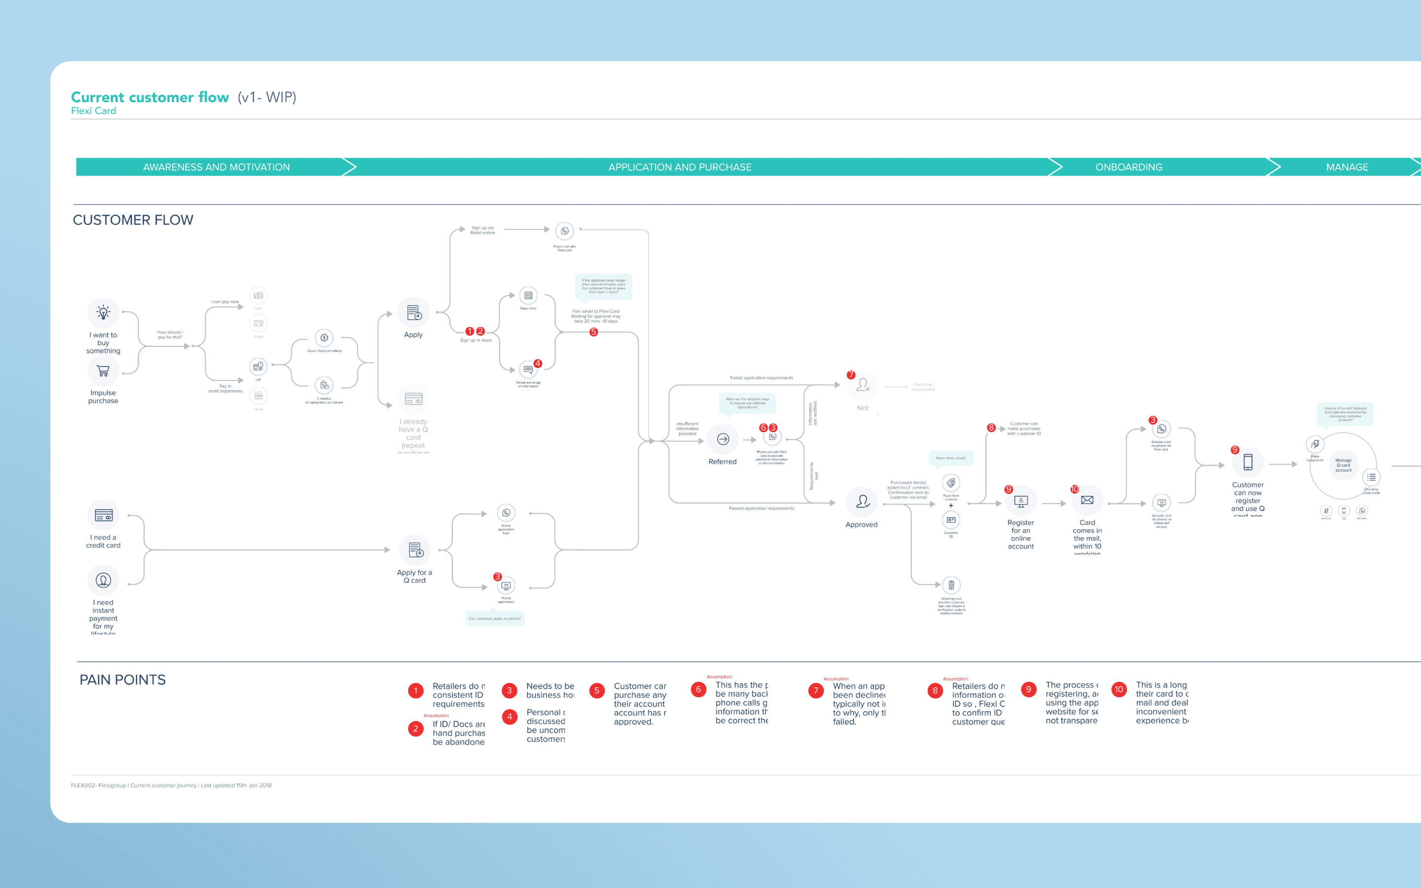The width and height of the screenshot is (1421, 888).
Task: Select the 'Checking credit levels' list icon
Action: (x=1372, y=477)
